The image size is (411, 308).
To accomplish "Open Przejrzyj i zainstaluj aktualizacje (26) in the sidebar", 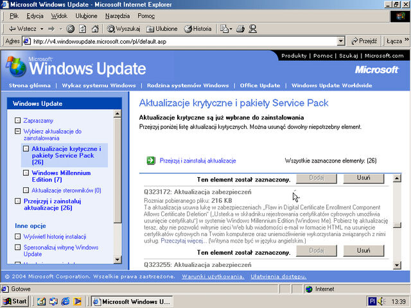I will [52, 205].
